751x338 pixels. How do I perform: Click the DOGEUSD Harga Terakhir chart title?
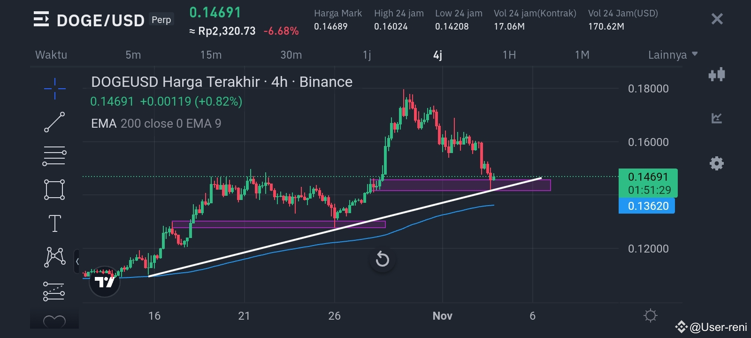pyautogui.click(x=222, y=82)
